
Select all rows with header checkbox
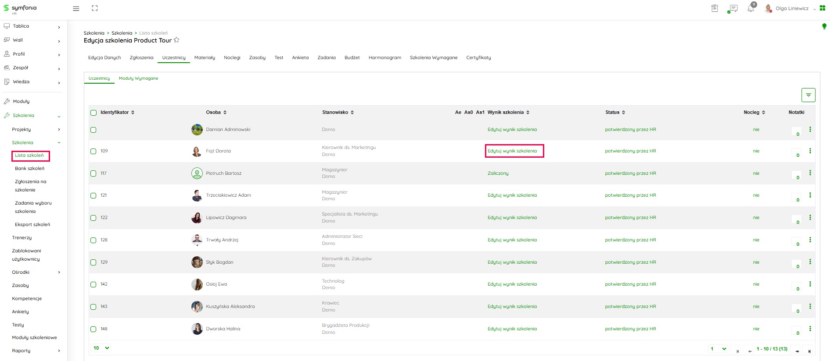[x=93, y=113]
